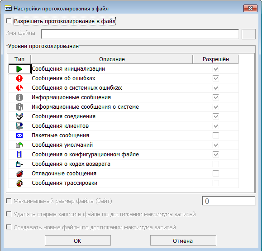This screenshot has height=251, width=262.
Task: Select the client messages computer icon
Action: (x=19, y=126)
